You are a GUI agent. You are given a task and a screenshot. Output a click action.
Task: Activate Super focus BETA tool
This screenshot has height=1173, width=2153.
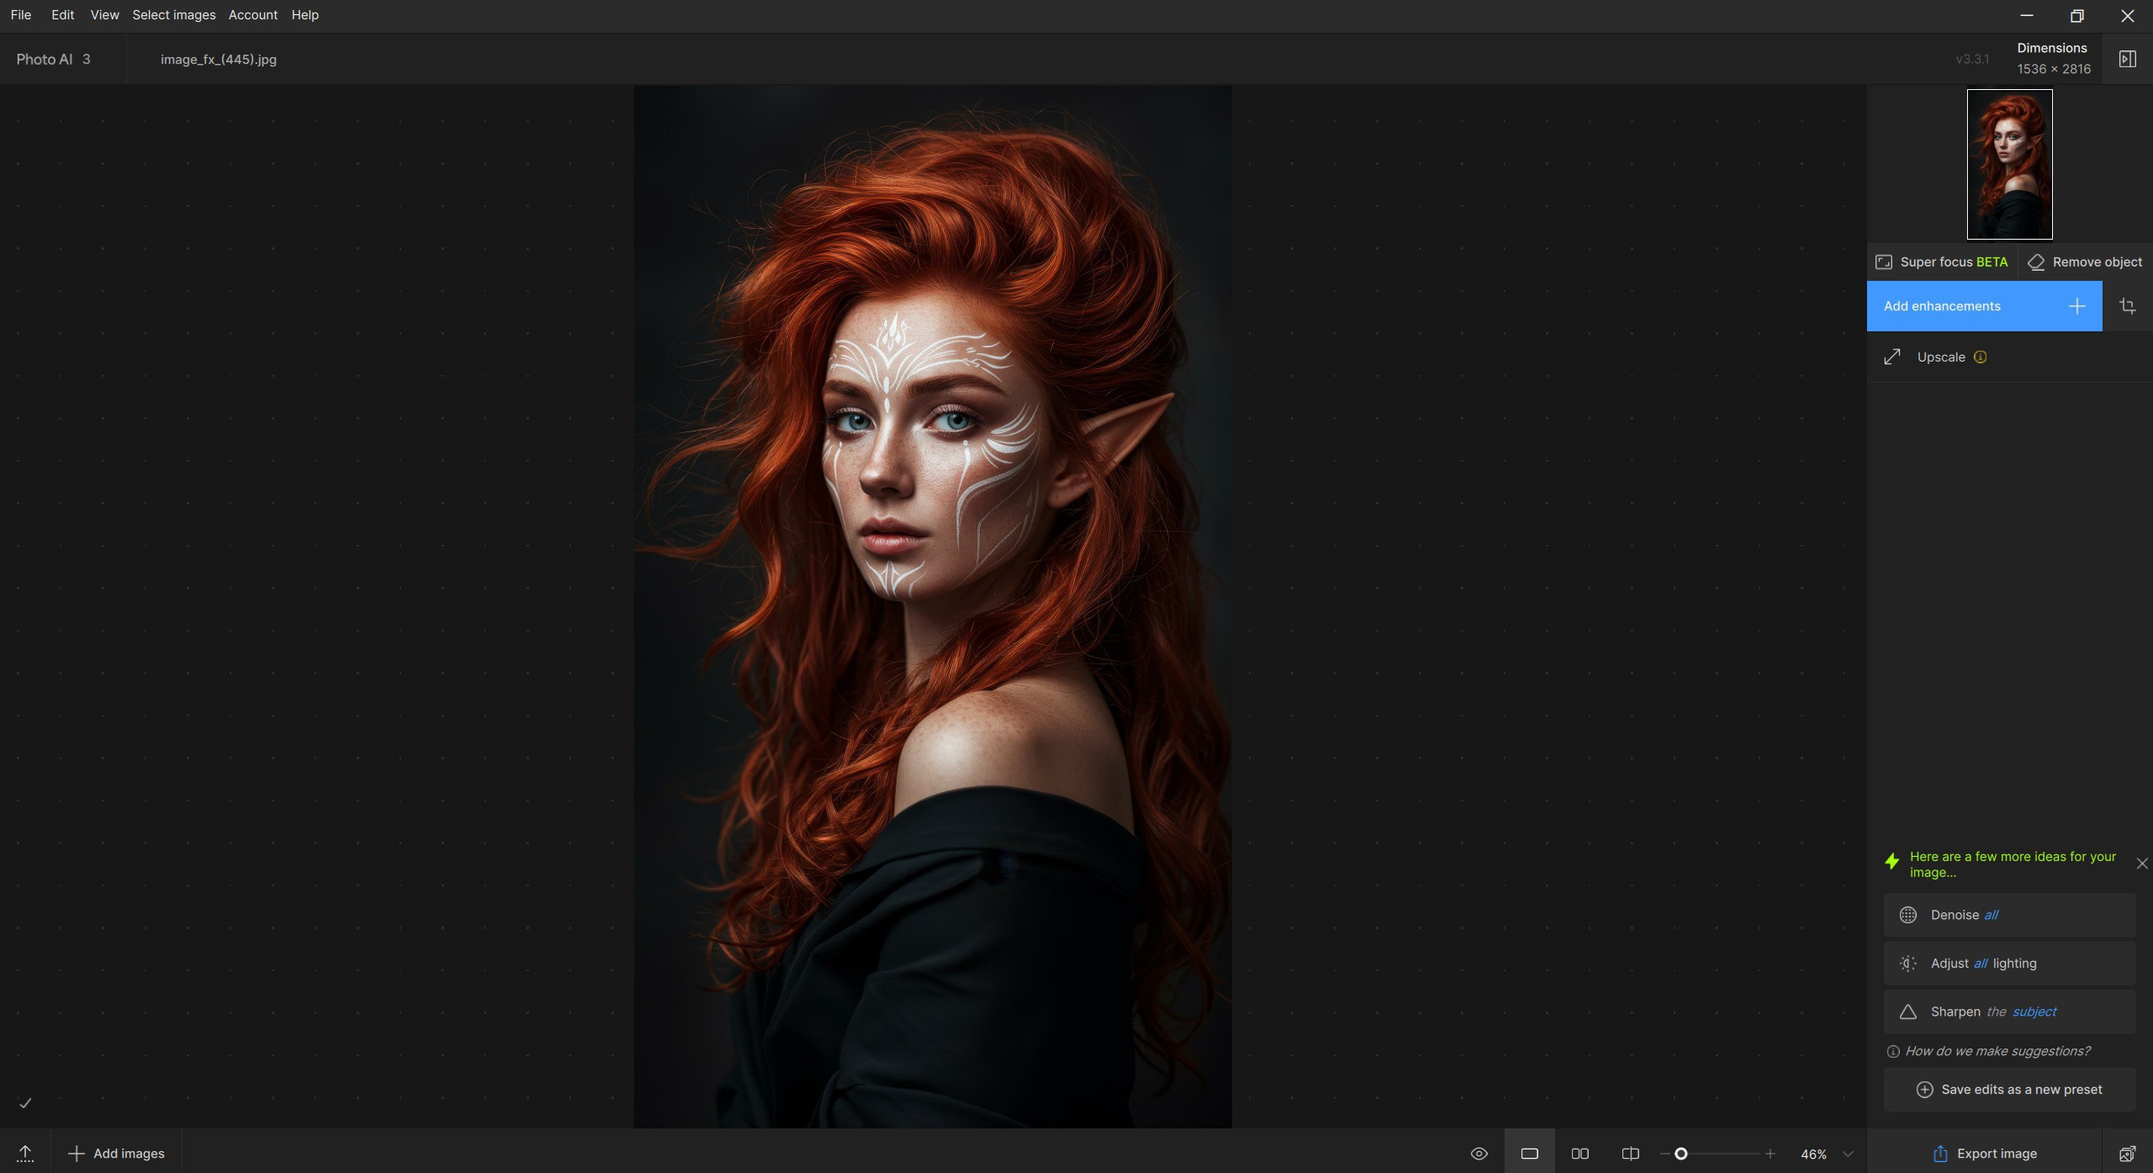pos(1942,262)
